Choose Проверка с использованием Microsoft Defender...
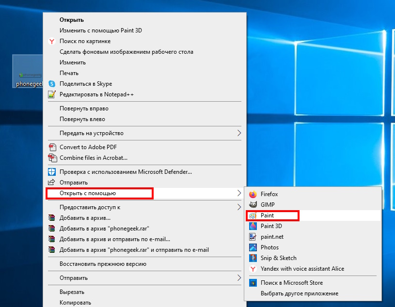This screenshot has height=307, width=395. 126,172
